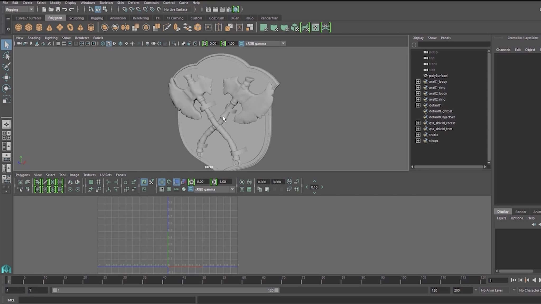Viewport: 541px width, 304px height.
Task: Select the Move tool in toolbox
Action: (x=6, y=77)
